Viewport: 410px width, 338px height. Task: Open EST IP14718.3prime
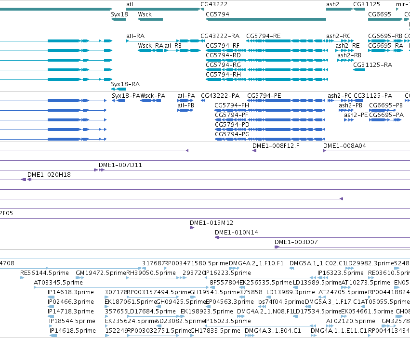71,312
